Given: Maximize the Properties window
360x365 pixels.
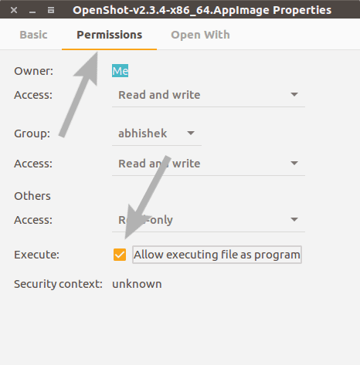Looking at the screenshot, I should (51, 10).
